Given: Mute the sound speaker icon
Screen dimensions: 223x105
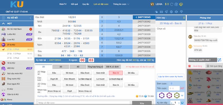Looking at the screenshot, I should (x=176, y=12).
